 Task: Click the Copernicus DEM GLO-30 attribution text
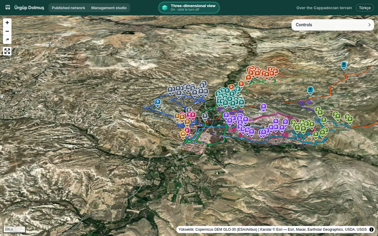pos(218,230)
